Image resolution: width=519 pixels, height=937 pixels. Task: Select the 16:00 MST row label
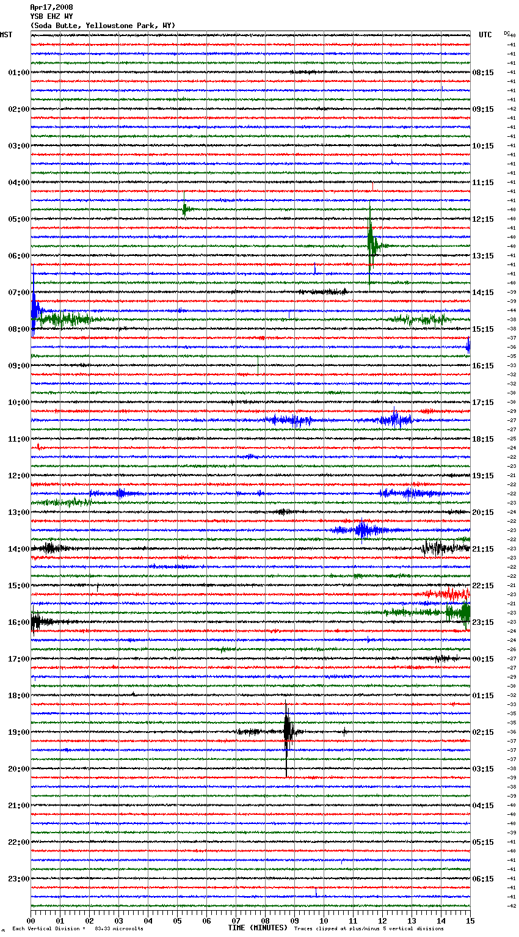coord(19,622)
